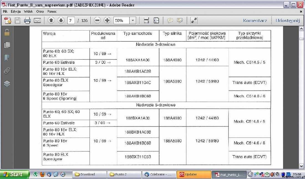Open the Plik menu

tap(5, 11)
